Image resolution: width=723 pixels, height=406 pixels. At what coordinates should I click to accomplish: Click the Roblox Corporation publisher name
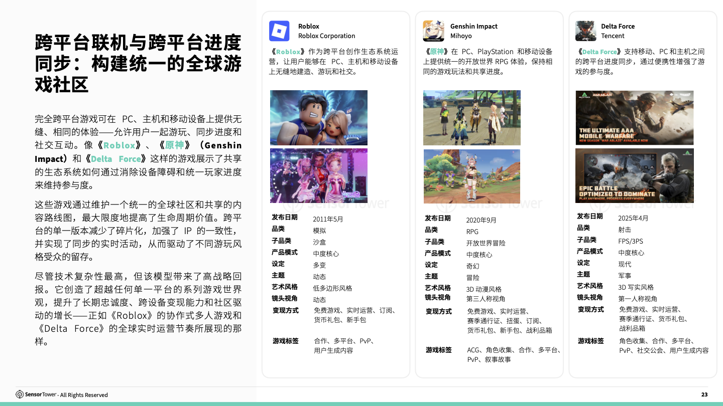pos(326,36)
